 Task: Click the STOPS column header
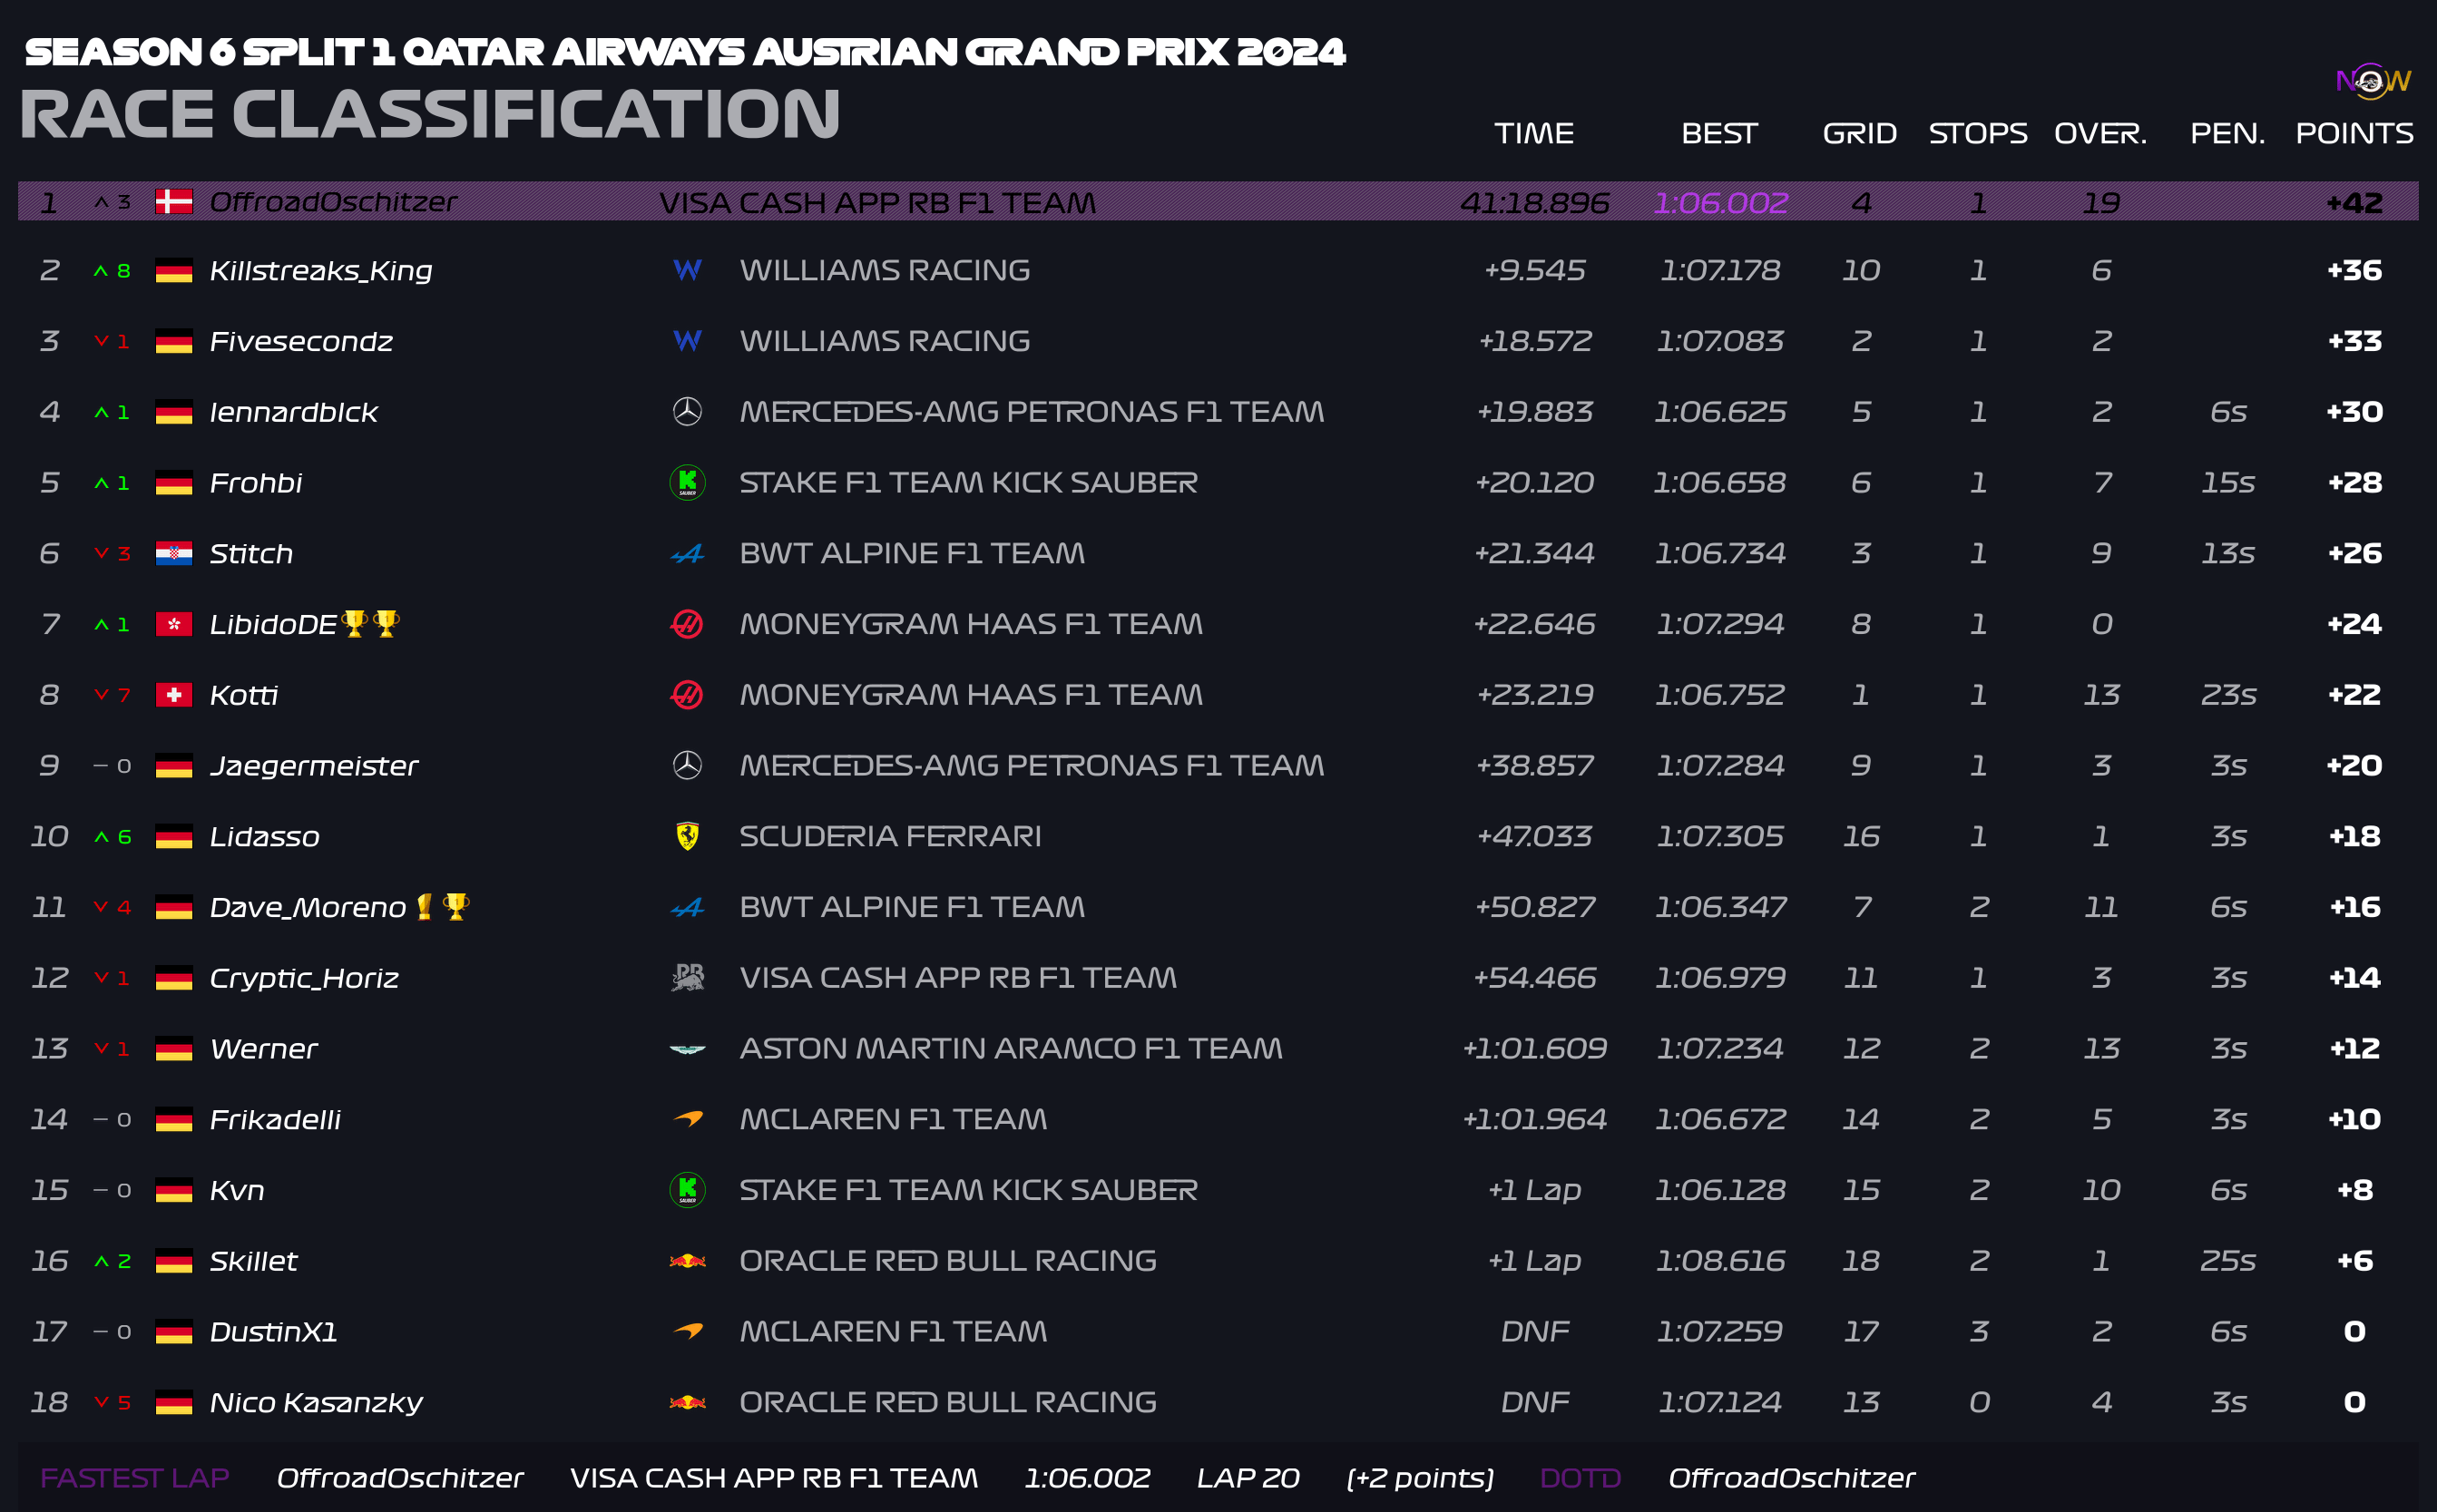(1978, 133)
